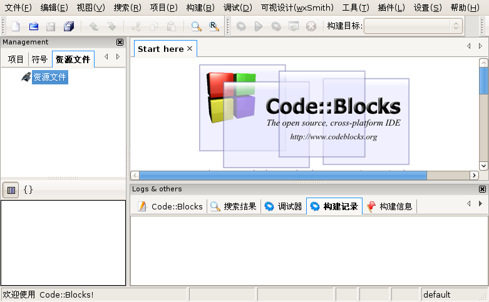The image size is (489, 302).
Task: Select the 资源文件 tree root item
Action: click(50, 77)
